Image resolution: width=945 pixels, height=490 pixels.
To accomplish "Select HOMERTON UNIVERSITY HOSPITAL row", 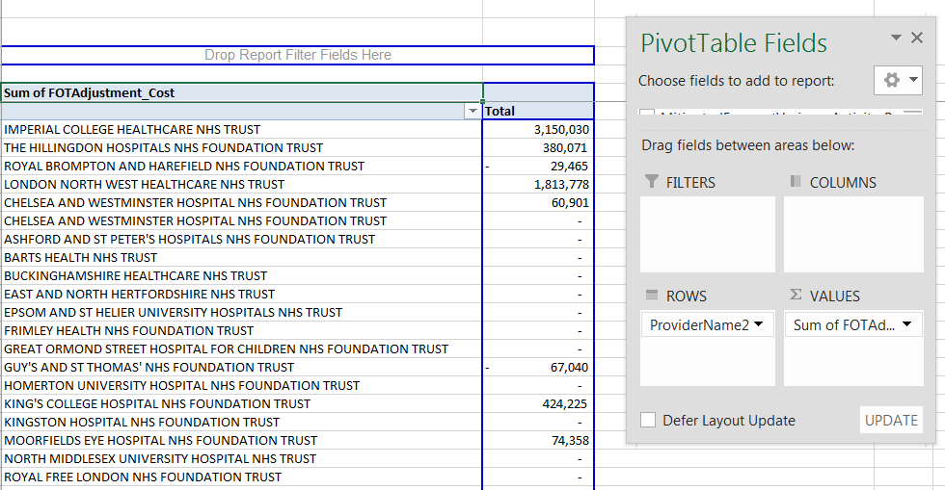I will [x=242, y=385].
